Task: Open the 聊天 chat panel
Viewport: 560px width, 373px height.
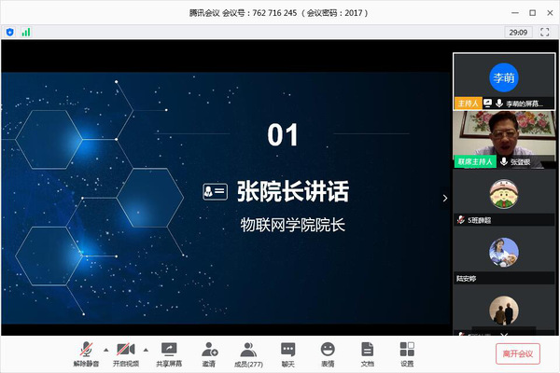Action: [287, 351]
